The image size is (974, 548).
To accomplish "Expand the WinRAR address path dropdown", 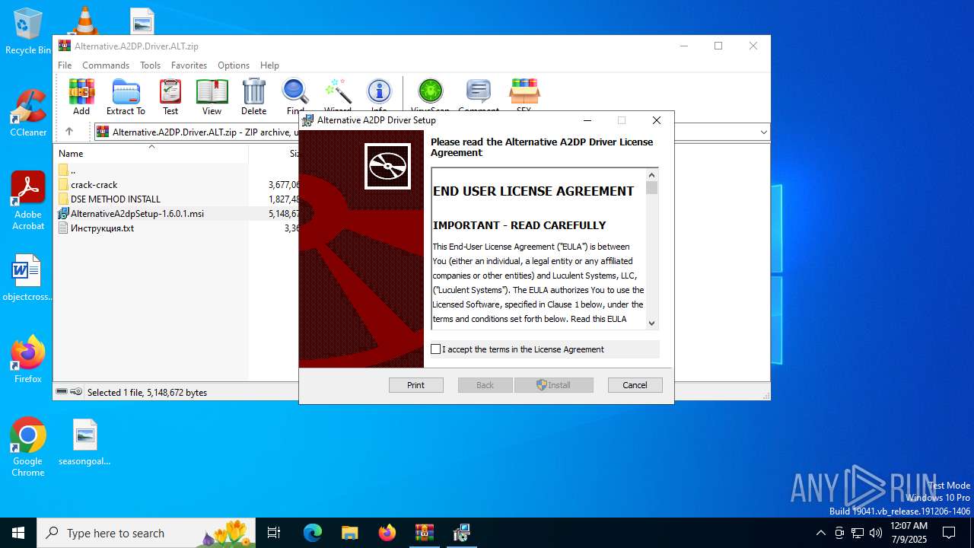I will (x=763, y=132).
